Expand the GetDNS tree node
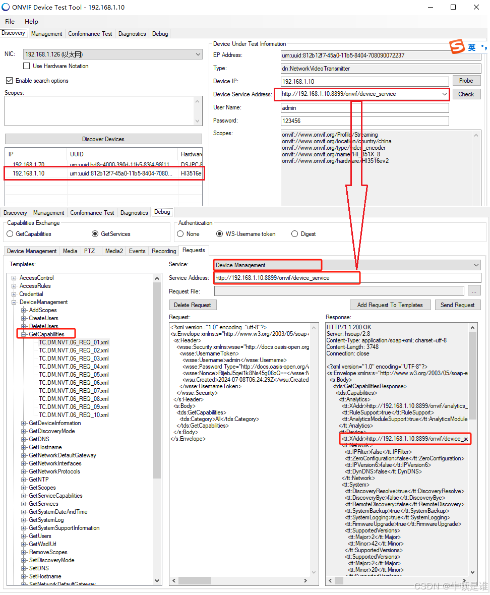 pyautogui.click(x=24, y=439)
